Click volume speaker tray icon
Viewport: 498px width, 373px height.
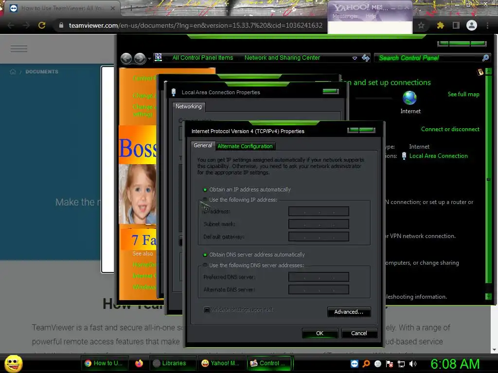[x=413, y=364]
